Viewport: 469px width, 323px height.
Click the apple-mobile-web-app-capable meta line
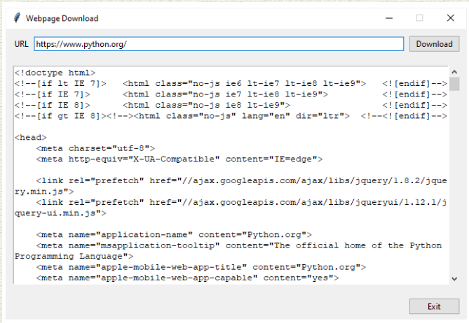tap(188, 278)
